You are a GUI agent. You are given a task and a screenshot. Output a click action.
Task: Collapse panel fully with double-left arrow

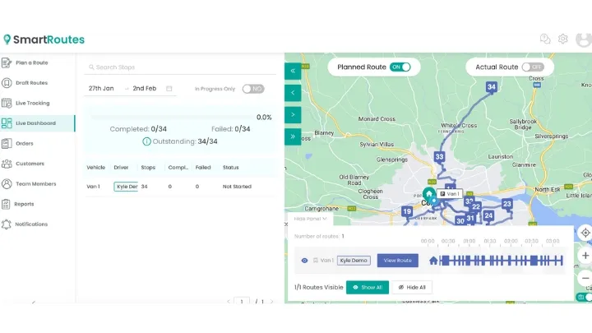pos(293,71)
